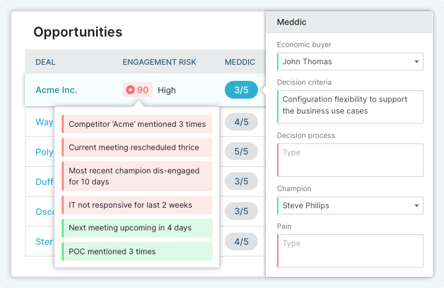This screenshot has height=288, width=444.
Task: Open the Acme Inc. deal link
Action: point(57,90)
